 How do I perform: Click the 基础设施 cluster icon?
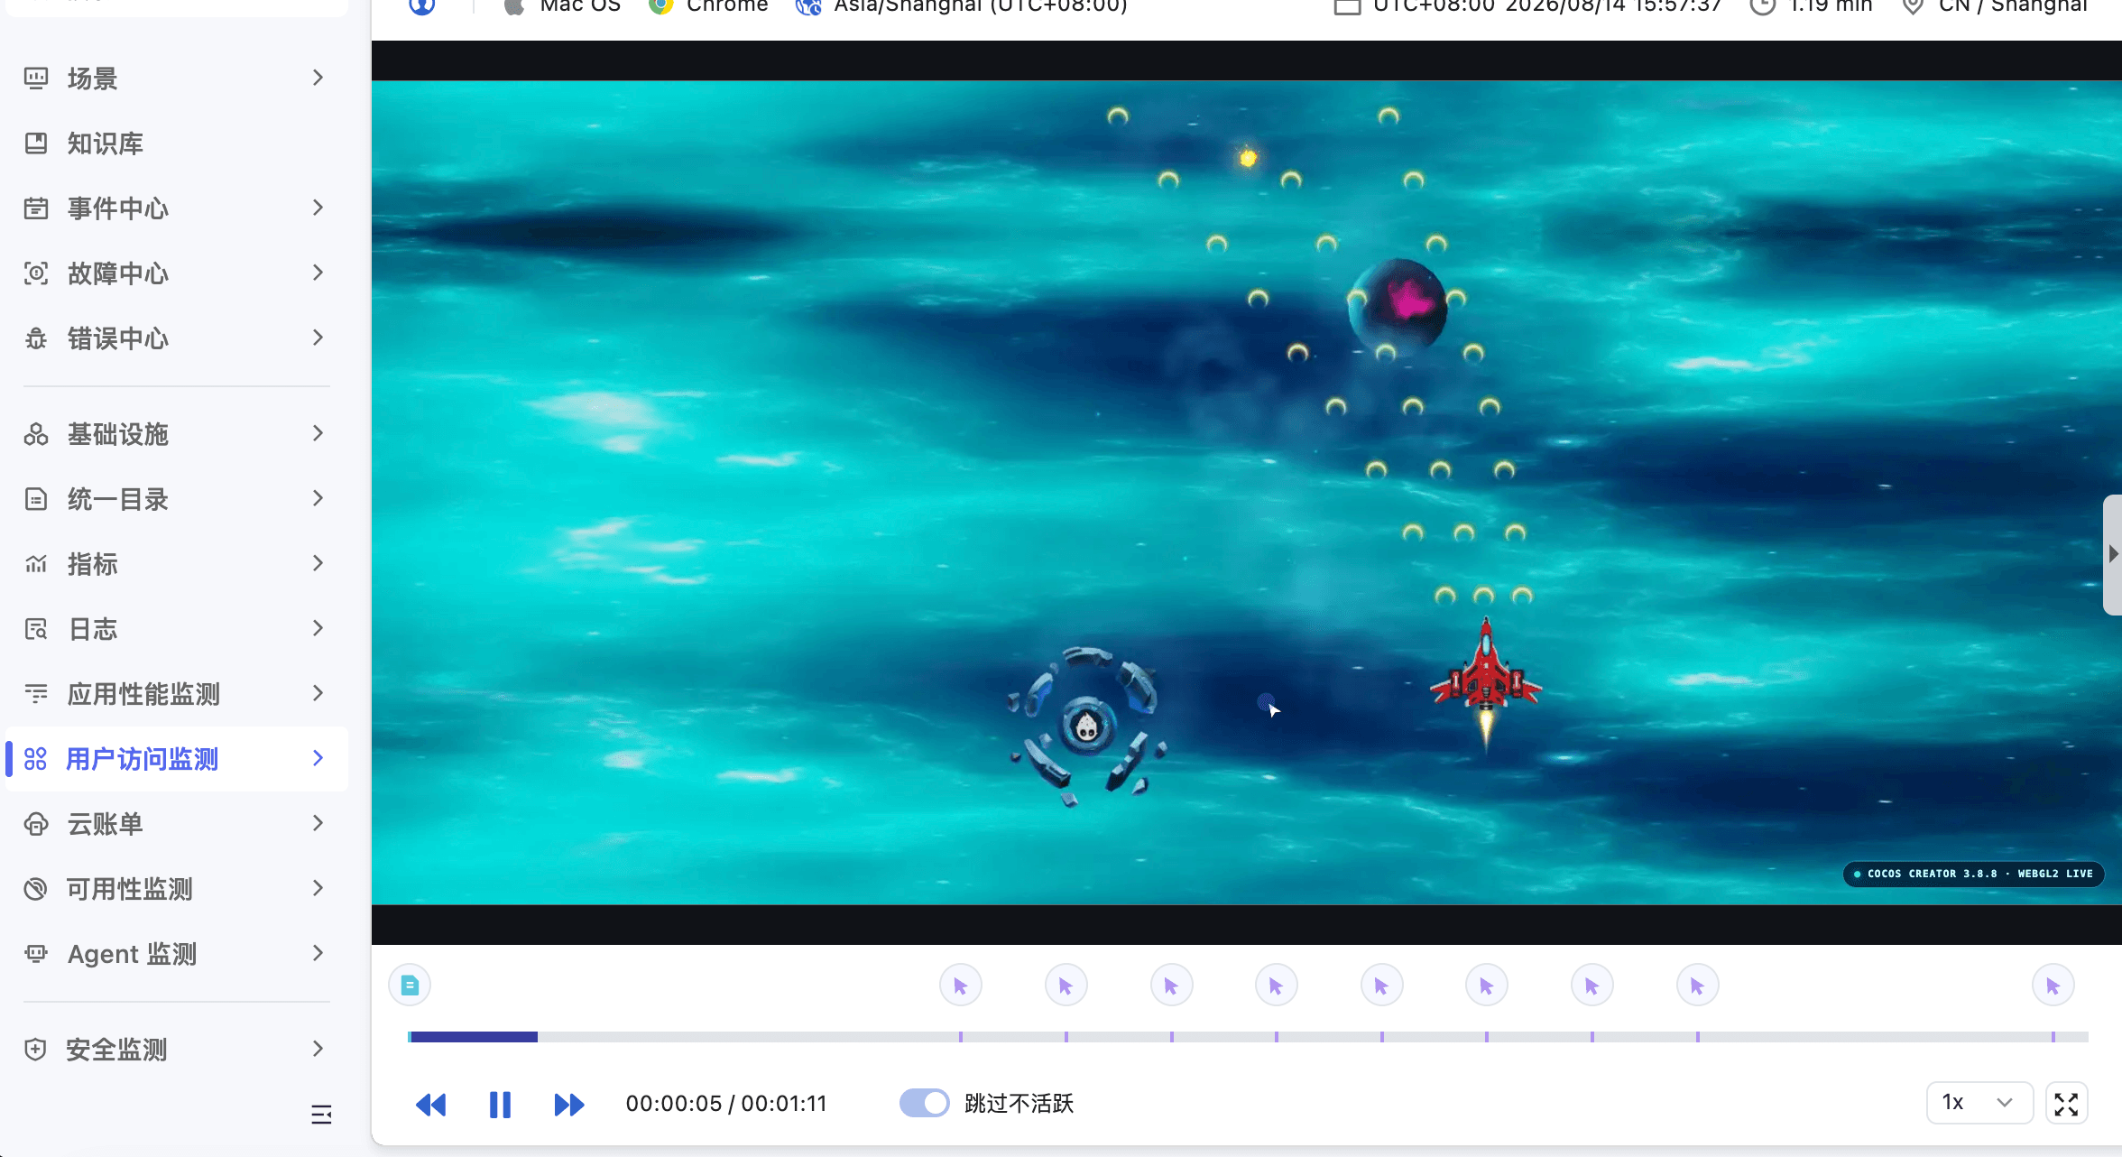click(x=36, y=434)
